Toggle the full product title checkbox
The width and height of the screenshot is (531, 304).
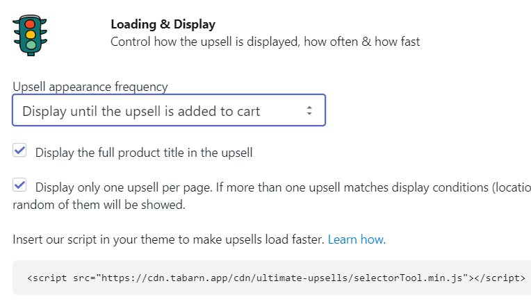(x=20, y=151)
